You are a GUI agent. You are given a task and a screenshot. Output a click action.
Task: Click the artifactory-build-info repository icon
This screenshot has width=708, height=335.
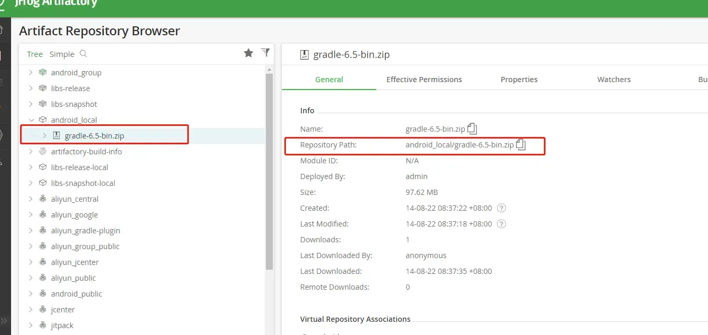pos(43,152)
